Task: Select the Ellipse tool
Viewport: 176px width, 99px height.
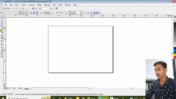Action: point(2,32)
